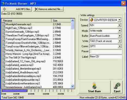Click file icon of longagofaraway_JudyGarland.mp3
Viewport: 127px width, 100px height.
point(4,87)
